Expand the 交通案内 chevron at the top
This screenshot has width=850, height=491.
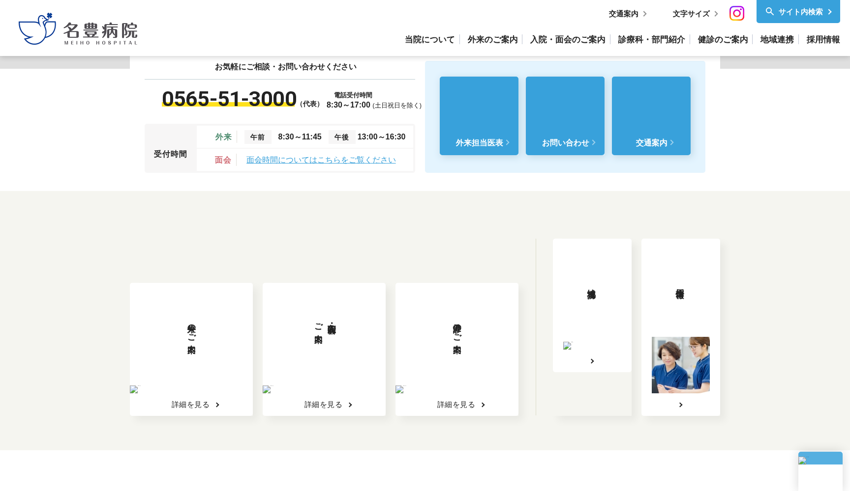pyautogui.click(x=645, y=14)
